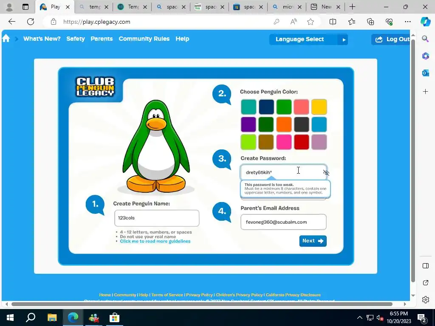Click the horizontal page scrollbar
Image resolution: width=435 pixels, height=326 pixels.
pos(202,304)
